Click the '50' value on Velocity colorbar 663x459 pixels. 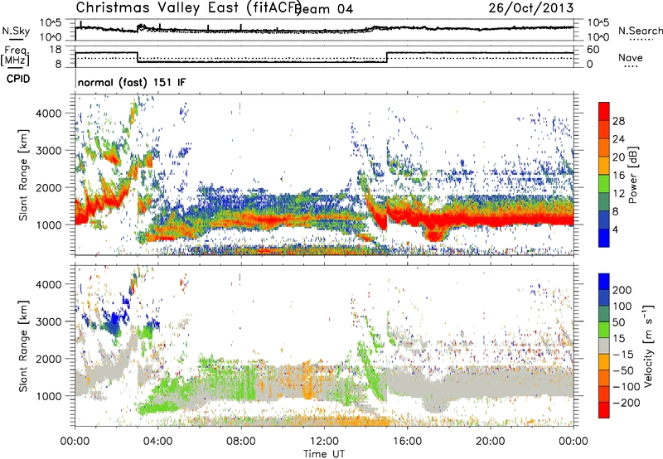(x=618, y=322)
